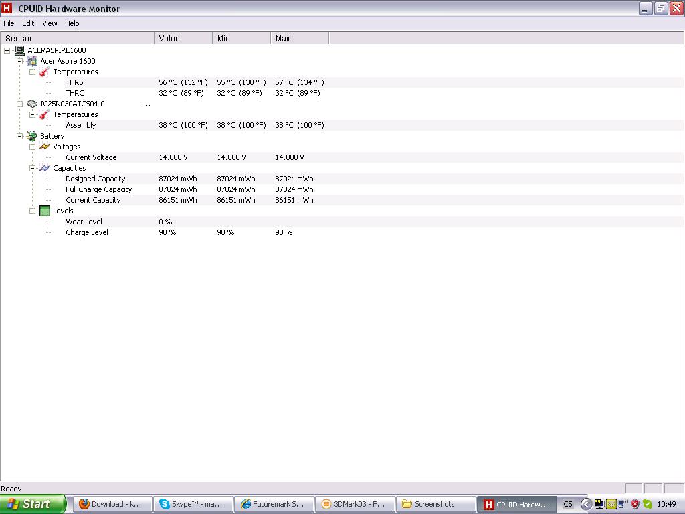Click the Ready status bar text

tap(11, 489)
